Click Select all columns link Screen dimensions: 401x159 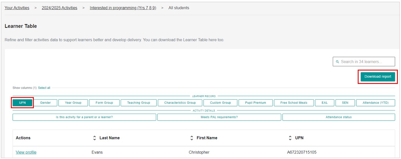tap(44, 88)
